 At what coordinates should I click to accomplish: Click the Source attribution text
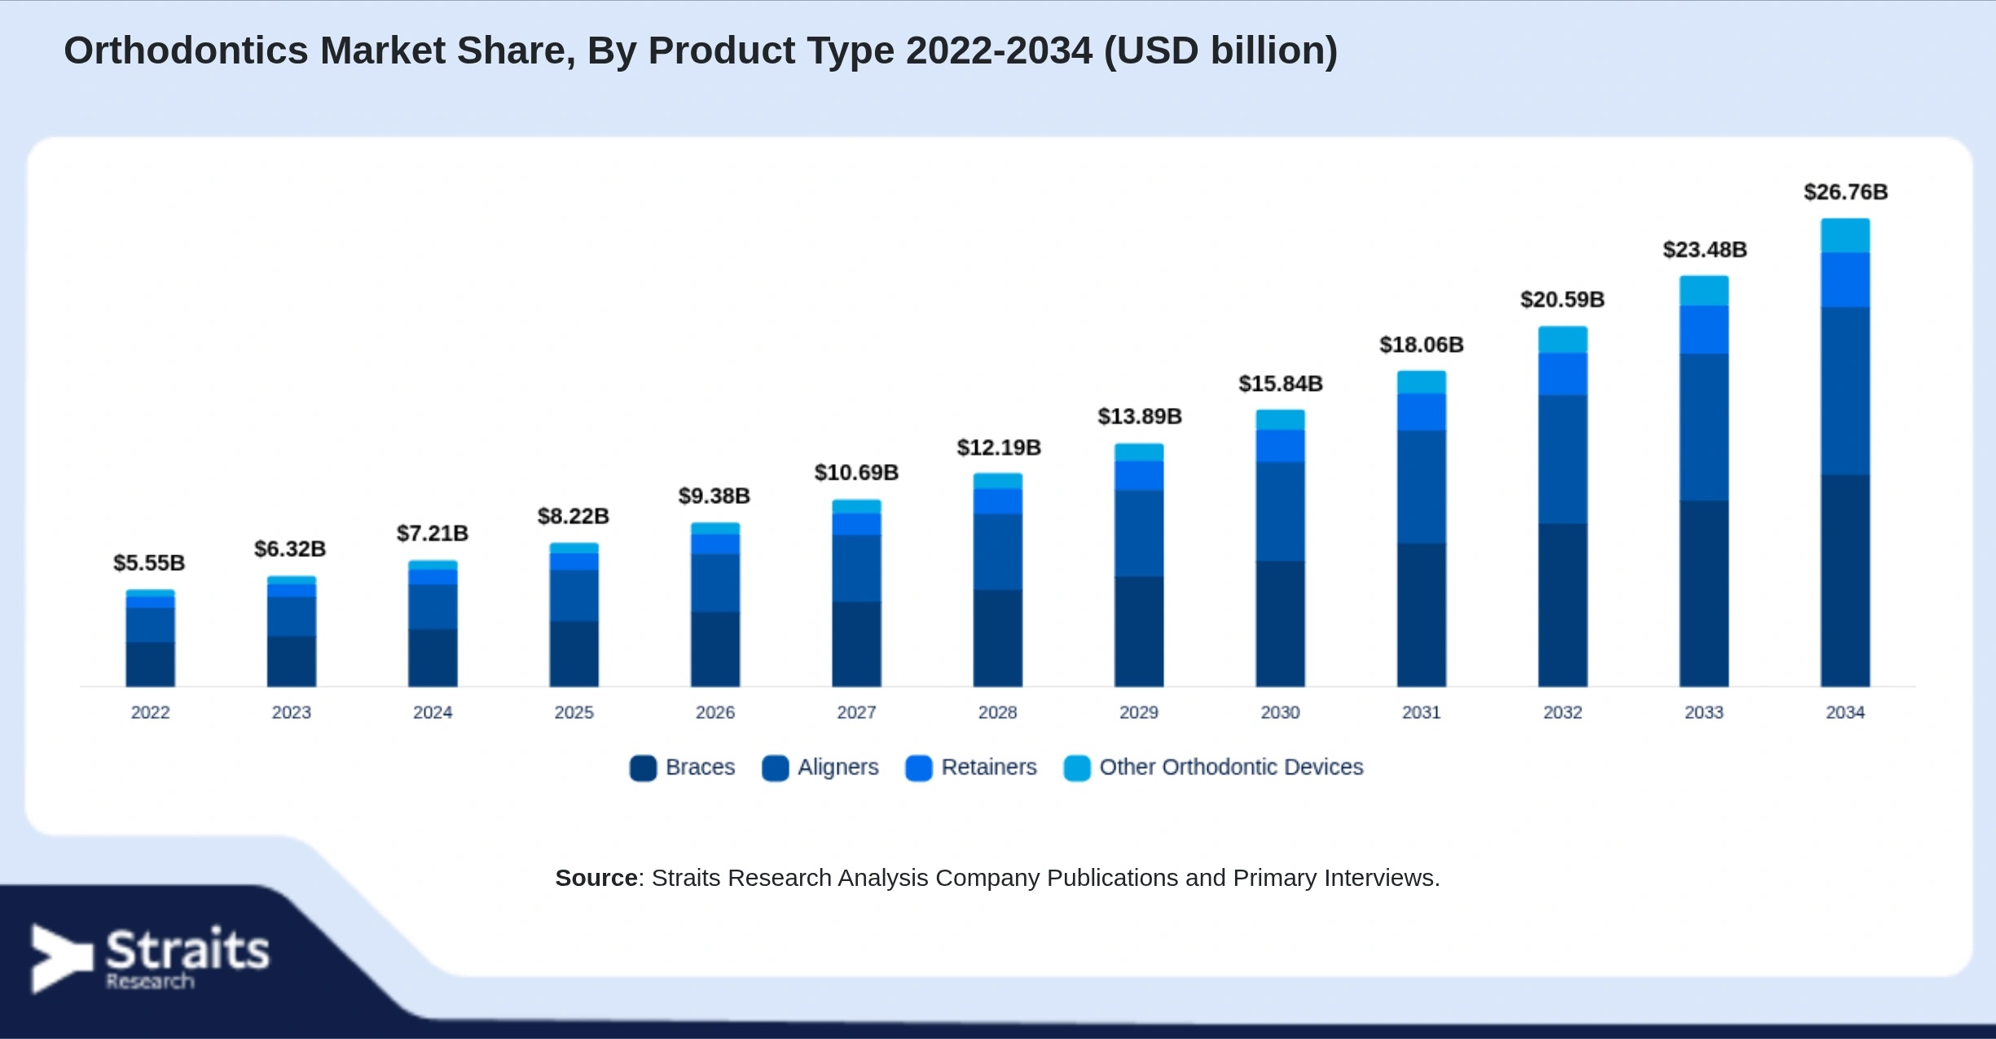997,878
